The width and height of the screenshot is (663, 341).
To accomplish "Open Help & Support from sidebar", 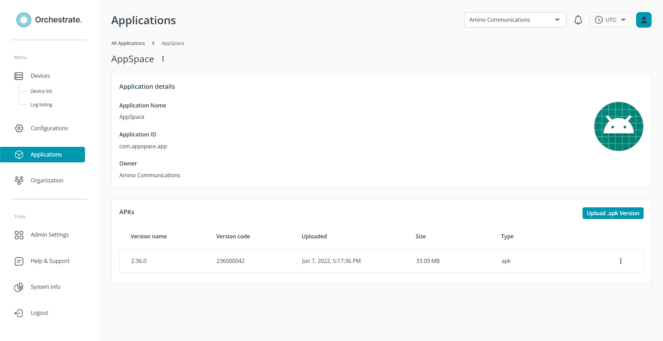I will (x=50, y=261).
